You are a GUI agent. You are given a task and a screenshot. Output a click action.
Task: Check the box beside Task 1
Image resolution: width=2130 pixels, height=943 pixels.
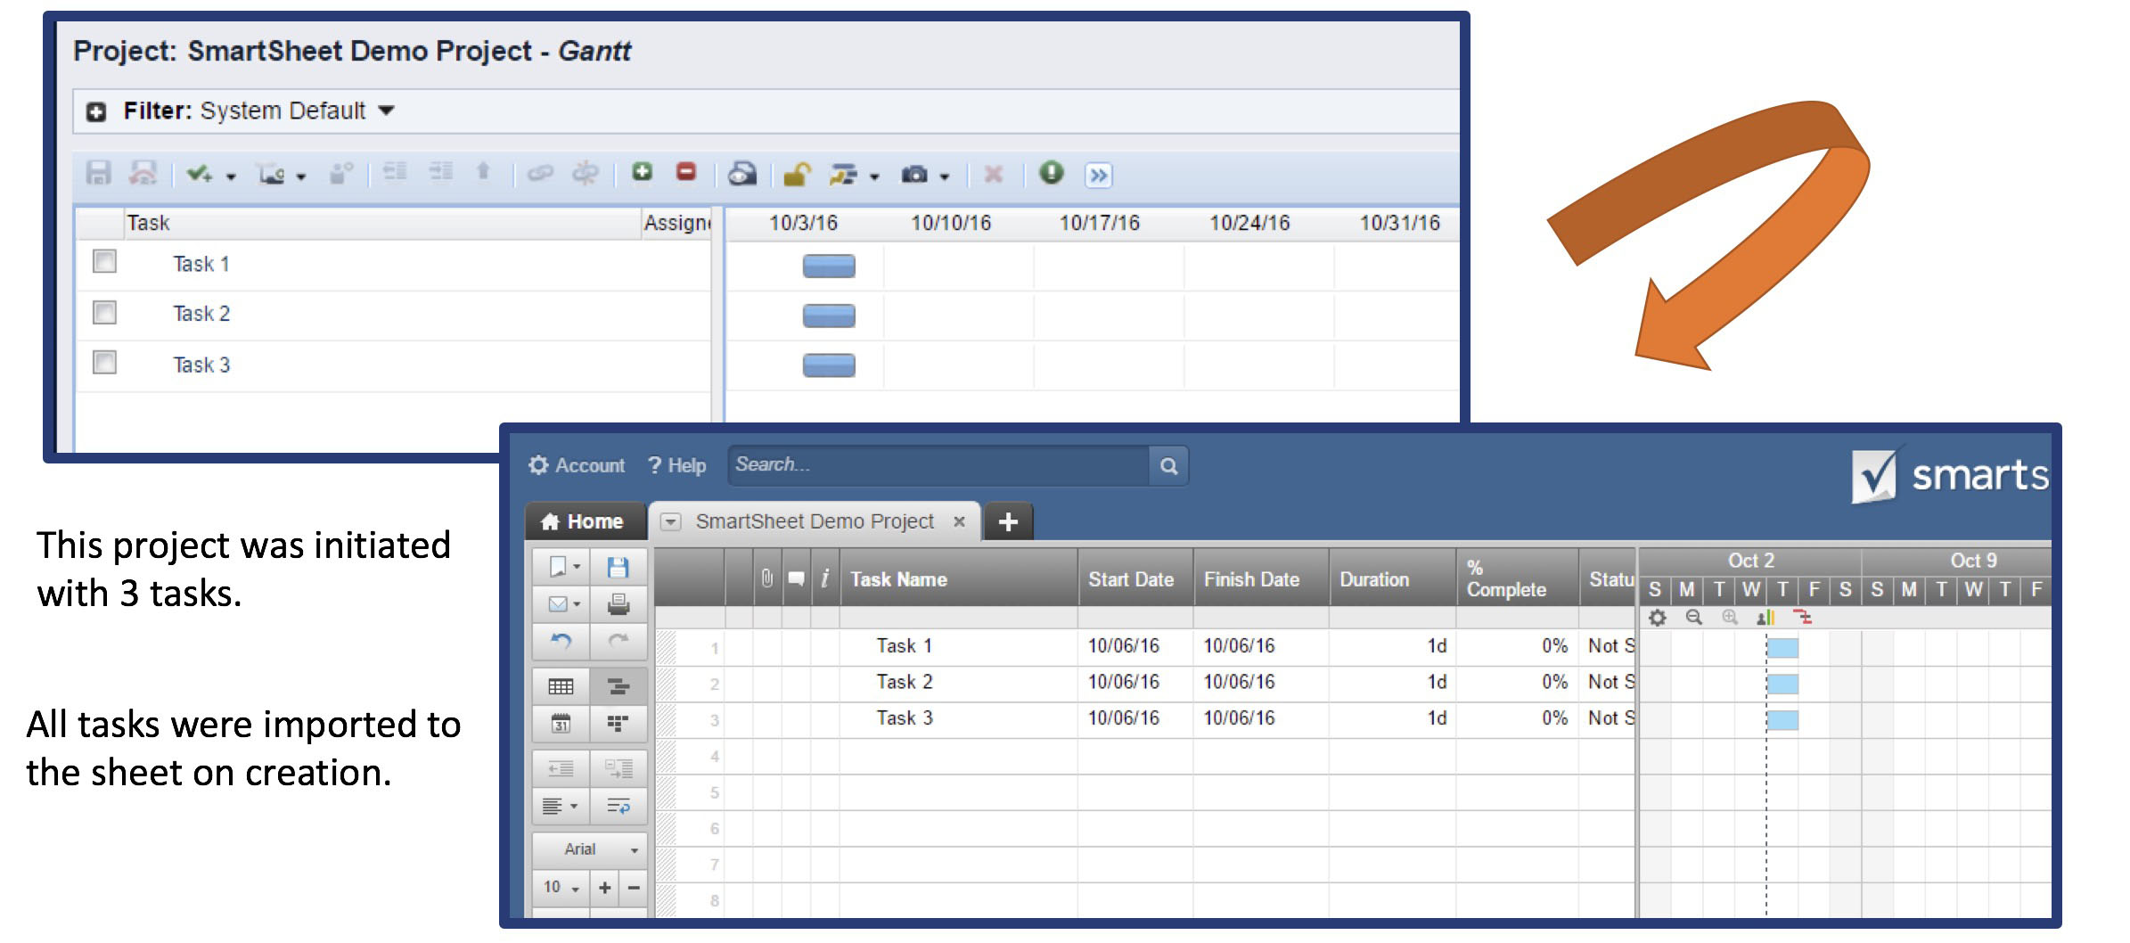click(x=104, y=261)
